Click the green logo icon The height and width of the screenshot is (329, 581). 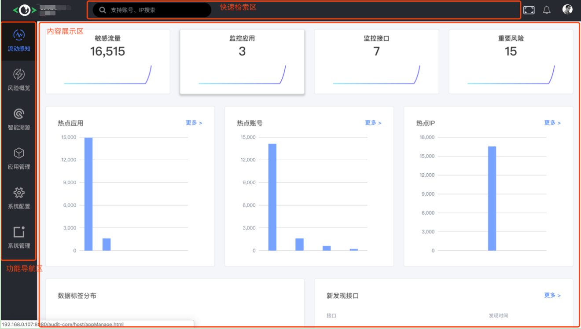24,10
